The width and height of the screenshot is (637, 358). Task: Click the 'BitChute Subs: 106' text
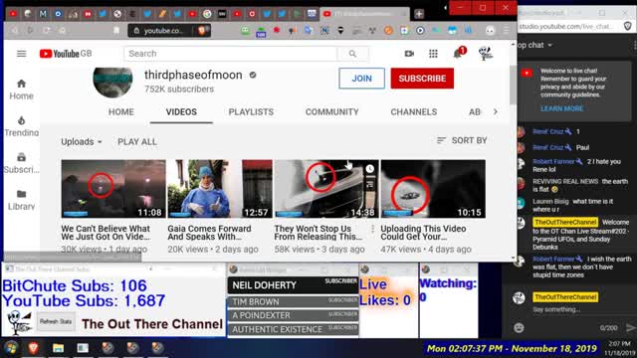[75, 285]
